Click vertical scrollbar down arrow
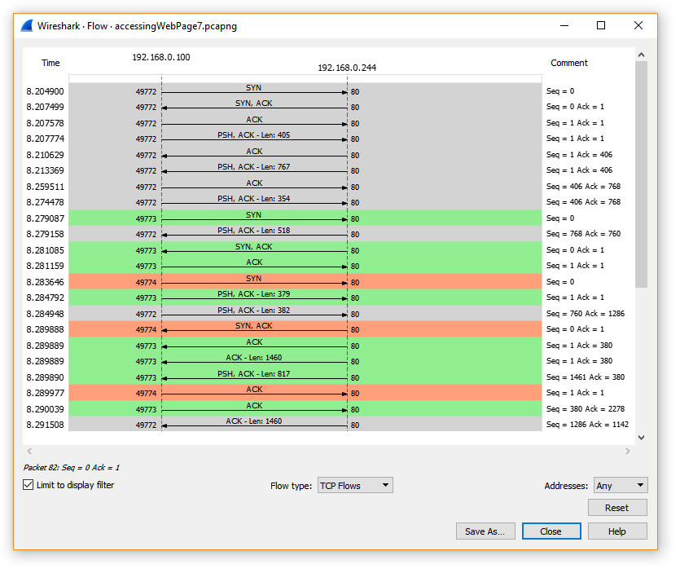The height and width of the screenshot is (573, 680). pos(641,438)
